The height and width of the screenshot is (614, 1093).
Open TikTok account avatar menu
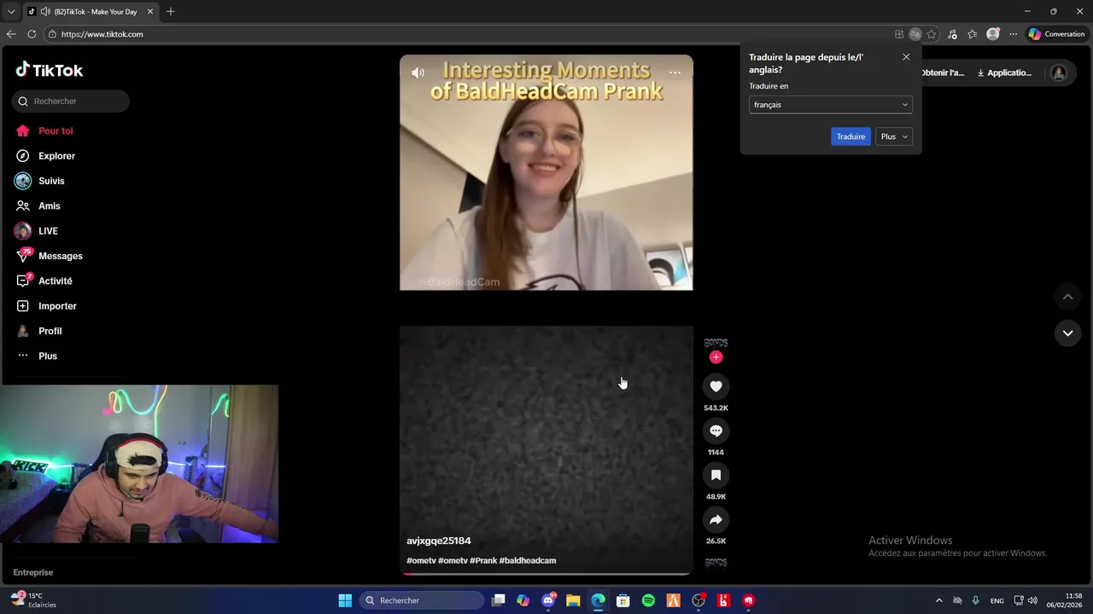point(1059,73)
